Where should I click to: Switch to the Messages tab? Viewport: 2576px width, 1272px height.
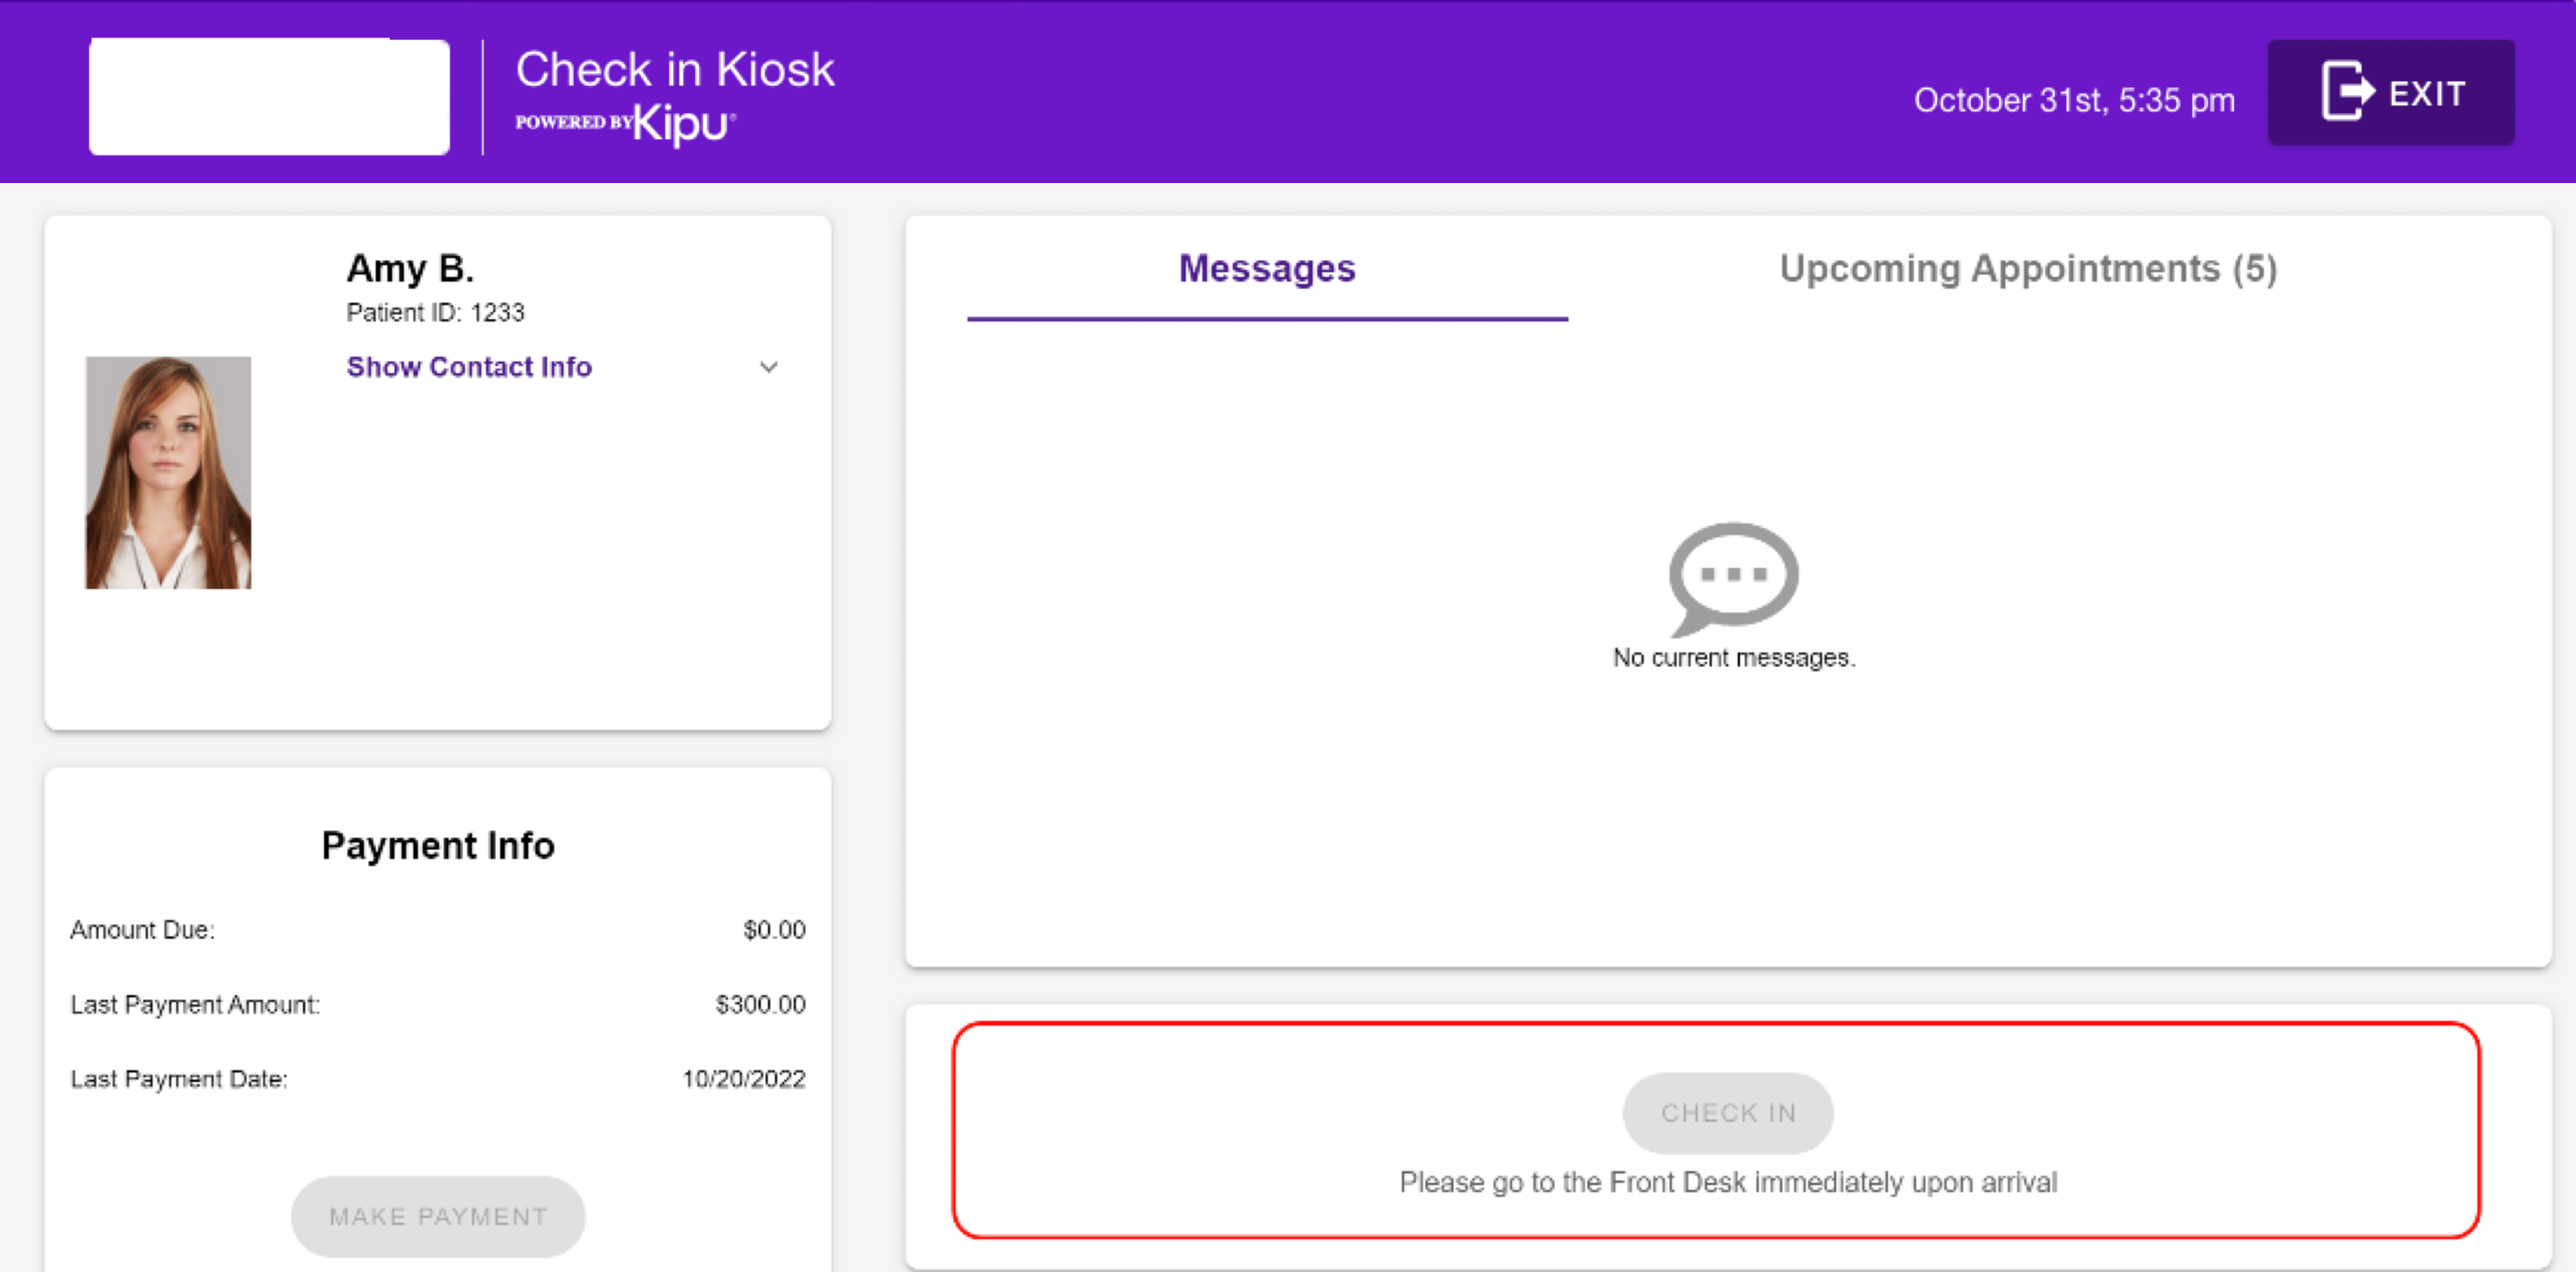coord(1266,269)
